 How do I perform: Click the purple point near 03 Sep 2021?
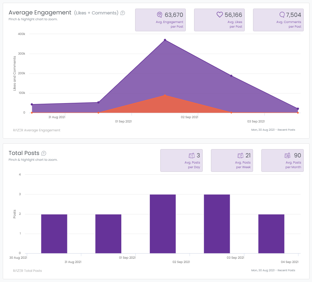point(231,76)
